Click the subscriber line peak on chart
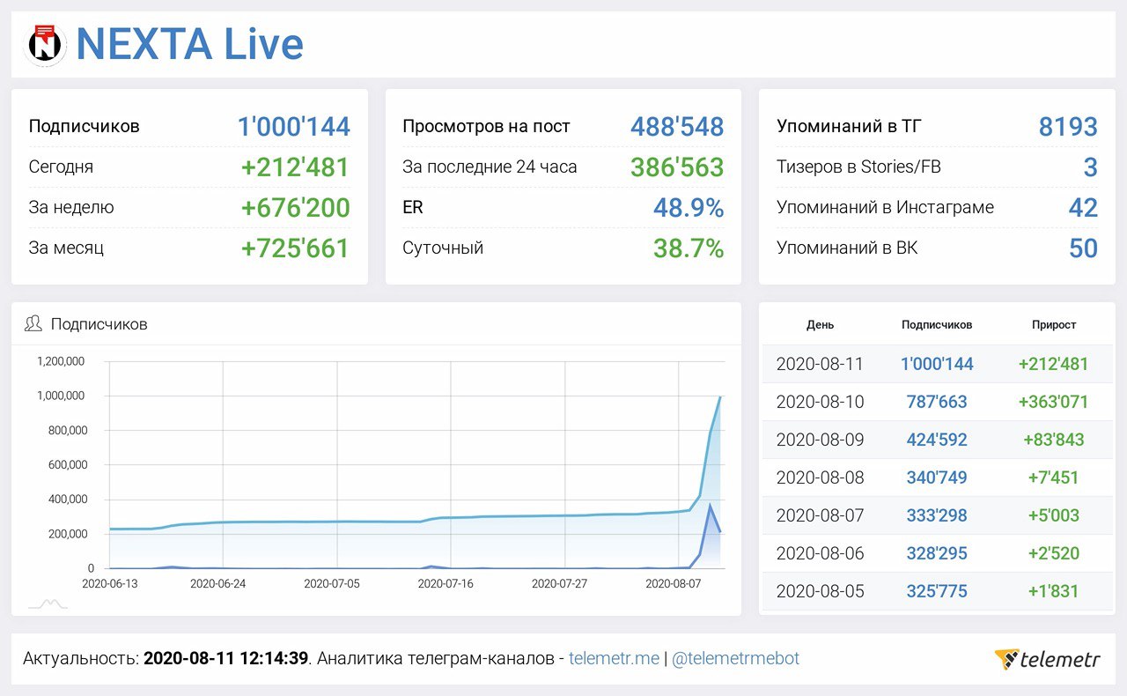This screenshot has width=1127, height=696. [x=720, y=397]
